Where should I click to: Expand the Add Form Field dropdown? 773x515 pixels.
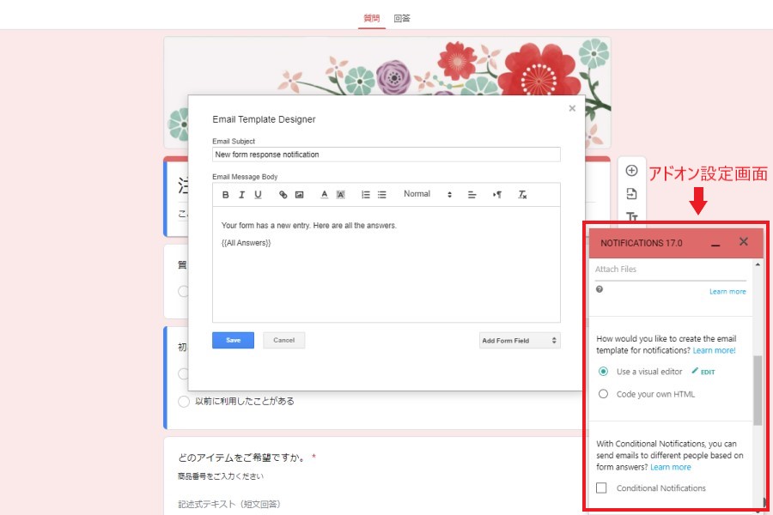[x=520, y=341]
